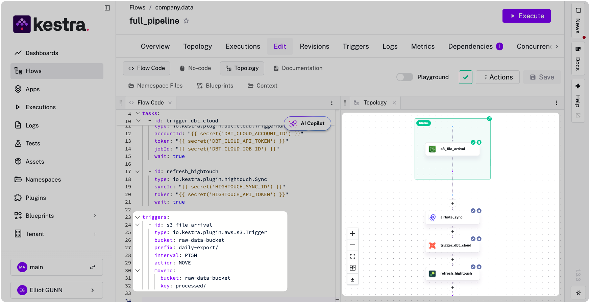Image resolution: width=590 pixels, height=303 pixels.
Task: Delete the s3_file_arrival trigger node
Action: (479, 142)
